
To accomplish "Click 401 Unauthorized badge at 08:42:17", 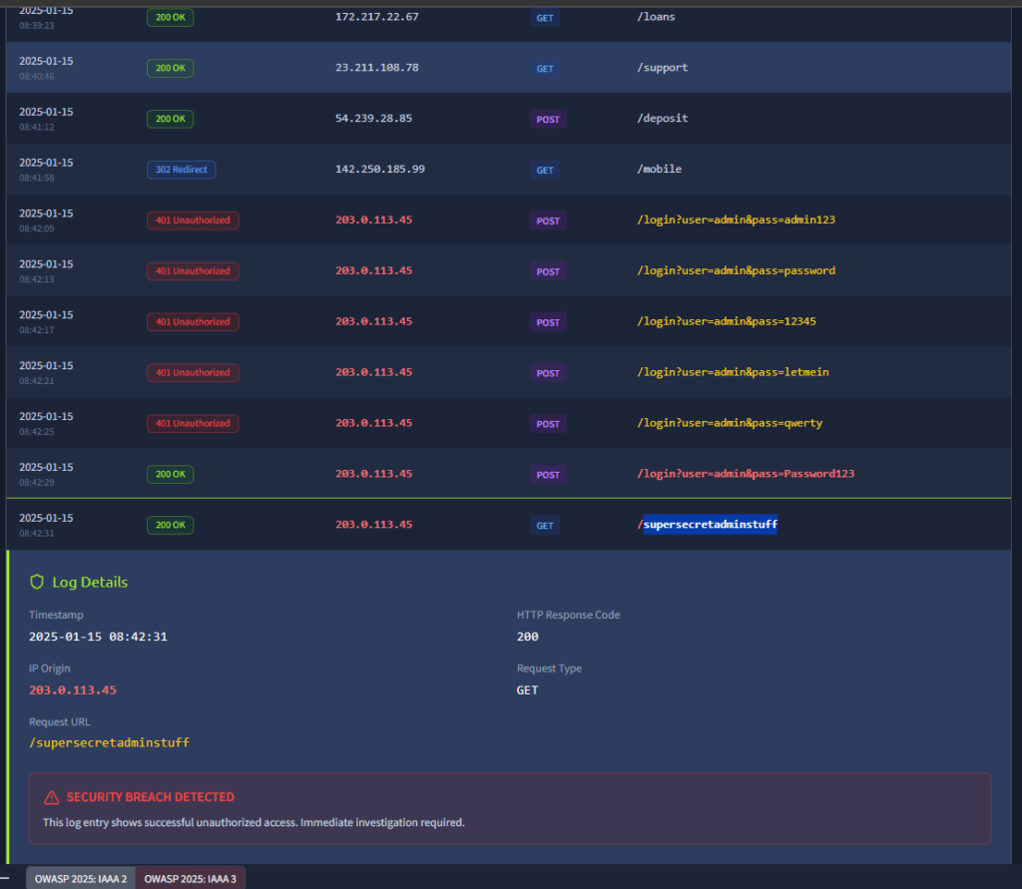I will 193,322.
